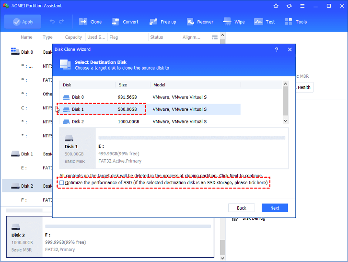The height and width of the screenshot is (262, 348).
Task: Open the Free up tool
Action: (x=162, y=22)
